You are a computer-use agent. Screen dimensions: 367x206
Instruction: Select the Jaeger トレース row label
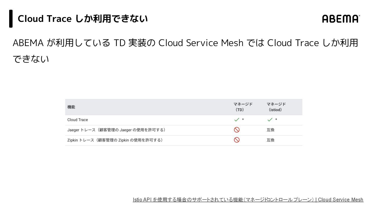coord(116,130)
